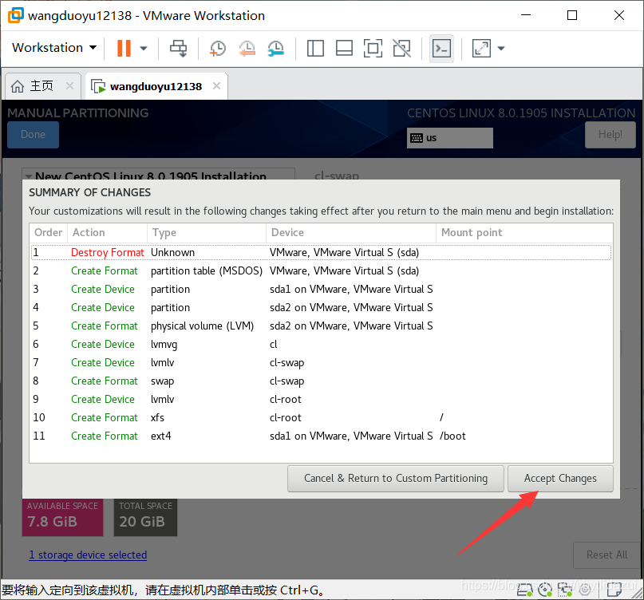The width and height of the screenshot is (644, 600).
Task: Sort by the Mount point column header
Action: [x=524, y=232]
